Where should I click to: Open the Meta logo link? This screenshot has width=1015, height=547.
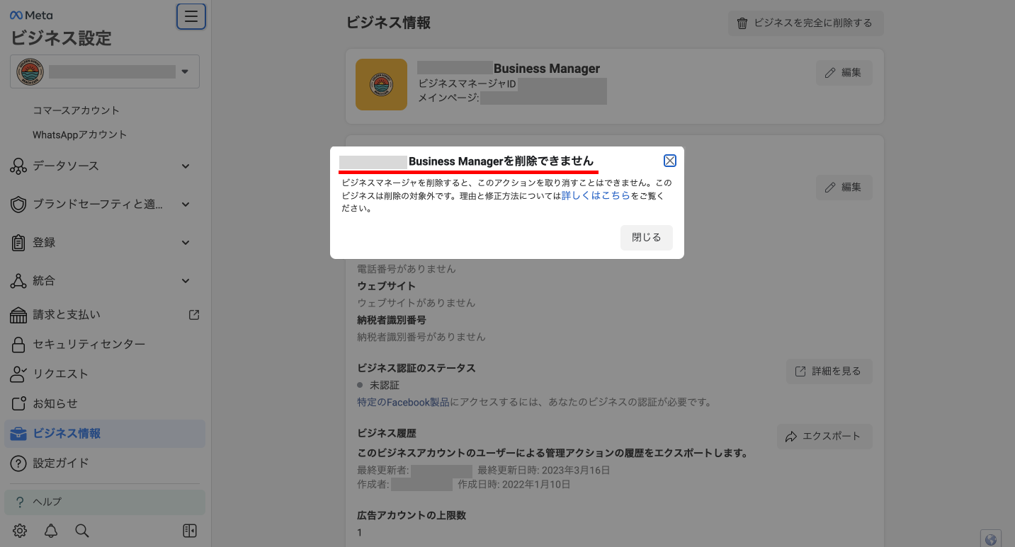tap(31, 15)
